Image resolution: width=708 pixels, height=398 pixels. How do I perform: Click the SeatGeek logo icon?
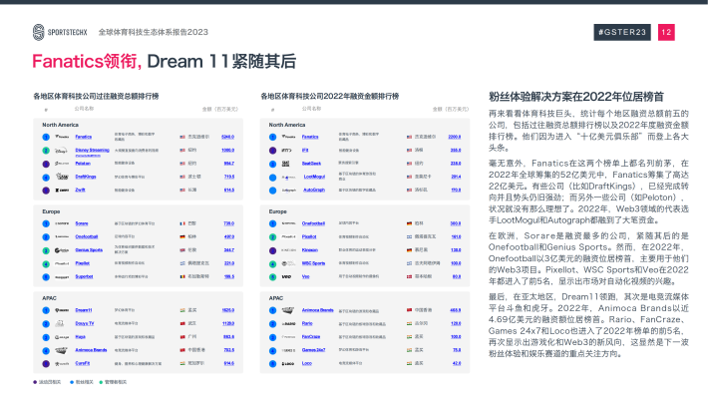(x=286, y=164)
